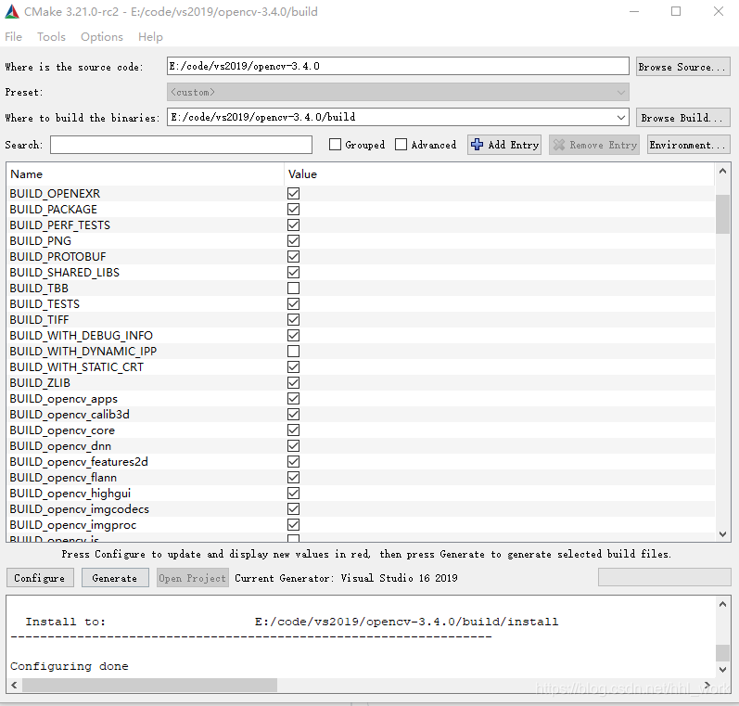Screen dimensions: 739x706
Task: Click the CMake logo icon in title bar
Action: (x=12, y=12)
